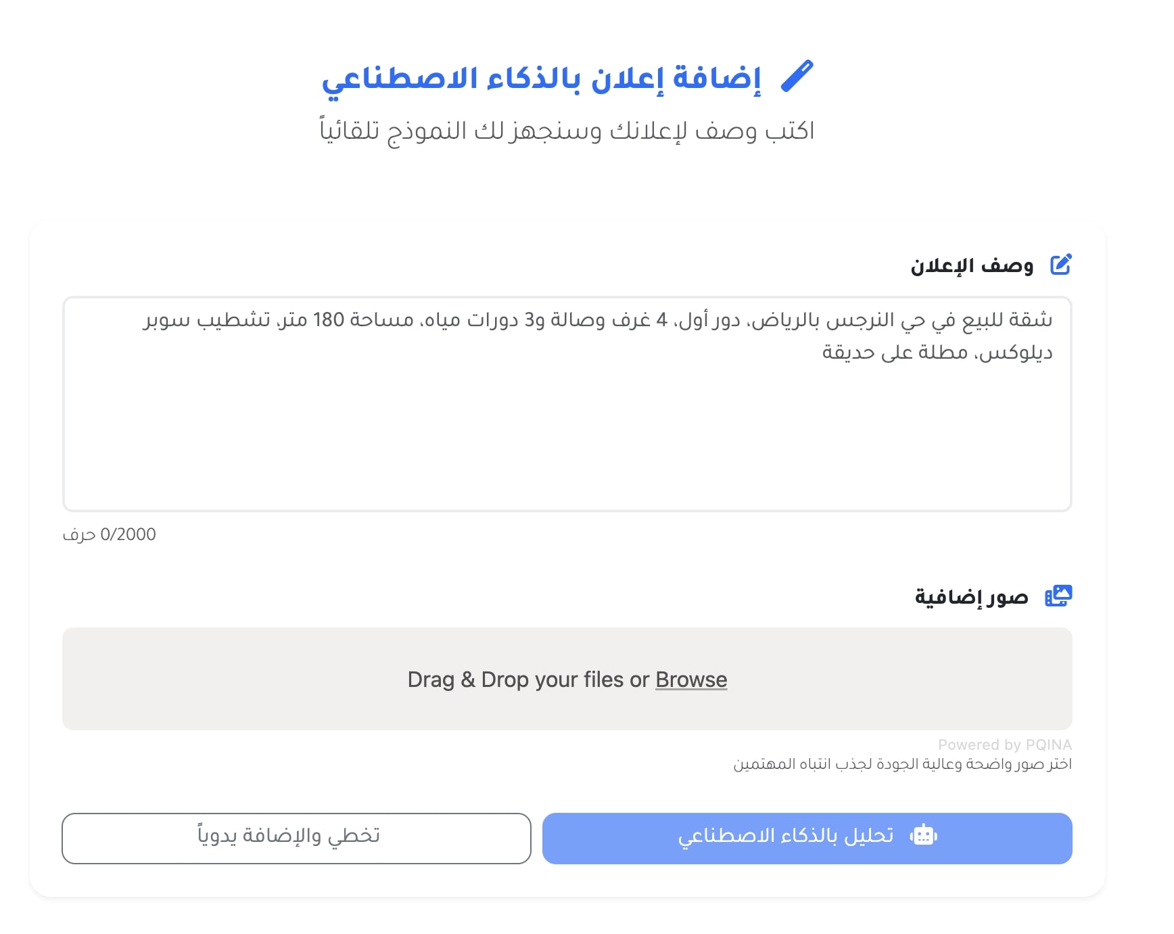Click the subtitle اكتب وصف لإعلانك
Image resolution: width=1174 pixels, height=934 pixels.
(x=567, y=131)
